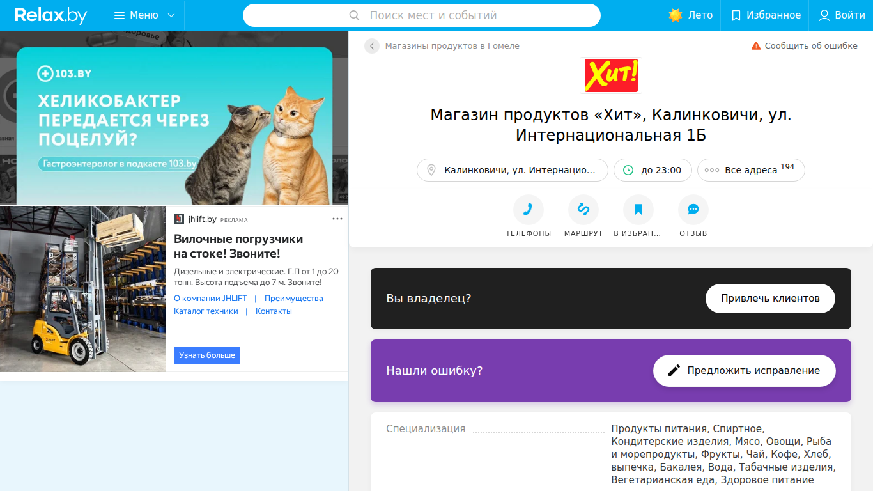873x491 pixels.
Task: Click the Войти login link
Action: click(x=850, y=15)
